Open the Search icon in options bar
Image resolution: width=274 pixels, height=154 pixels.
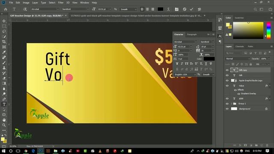coord(255,9)
